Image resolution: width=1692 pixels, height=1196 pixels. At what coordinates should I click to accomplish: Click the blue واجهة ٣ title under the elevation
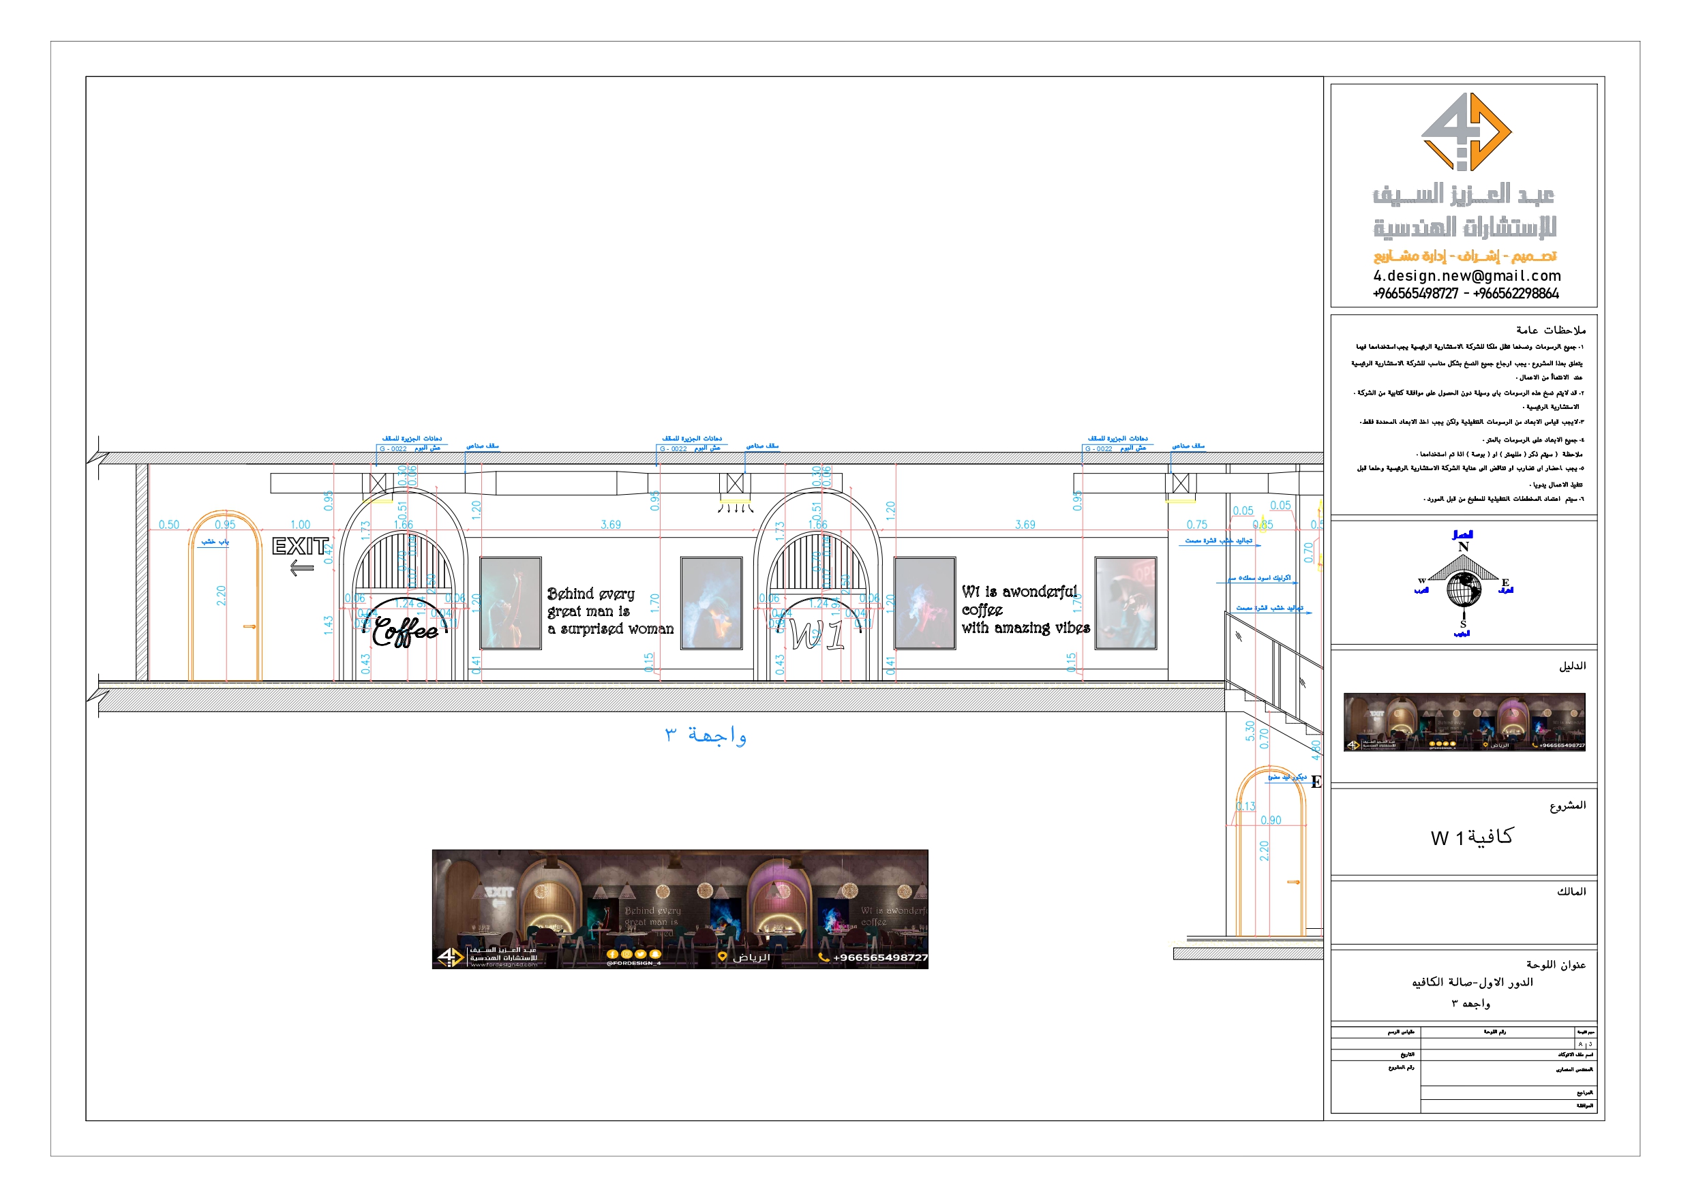pyautogui.click(x=706, y=735)
